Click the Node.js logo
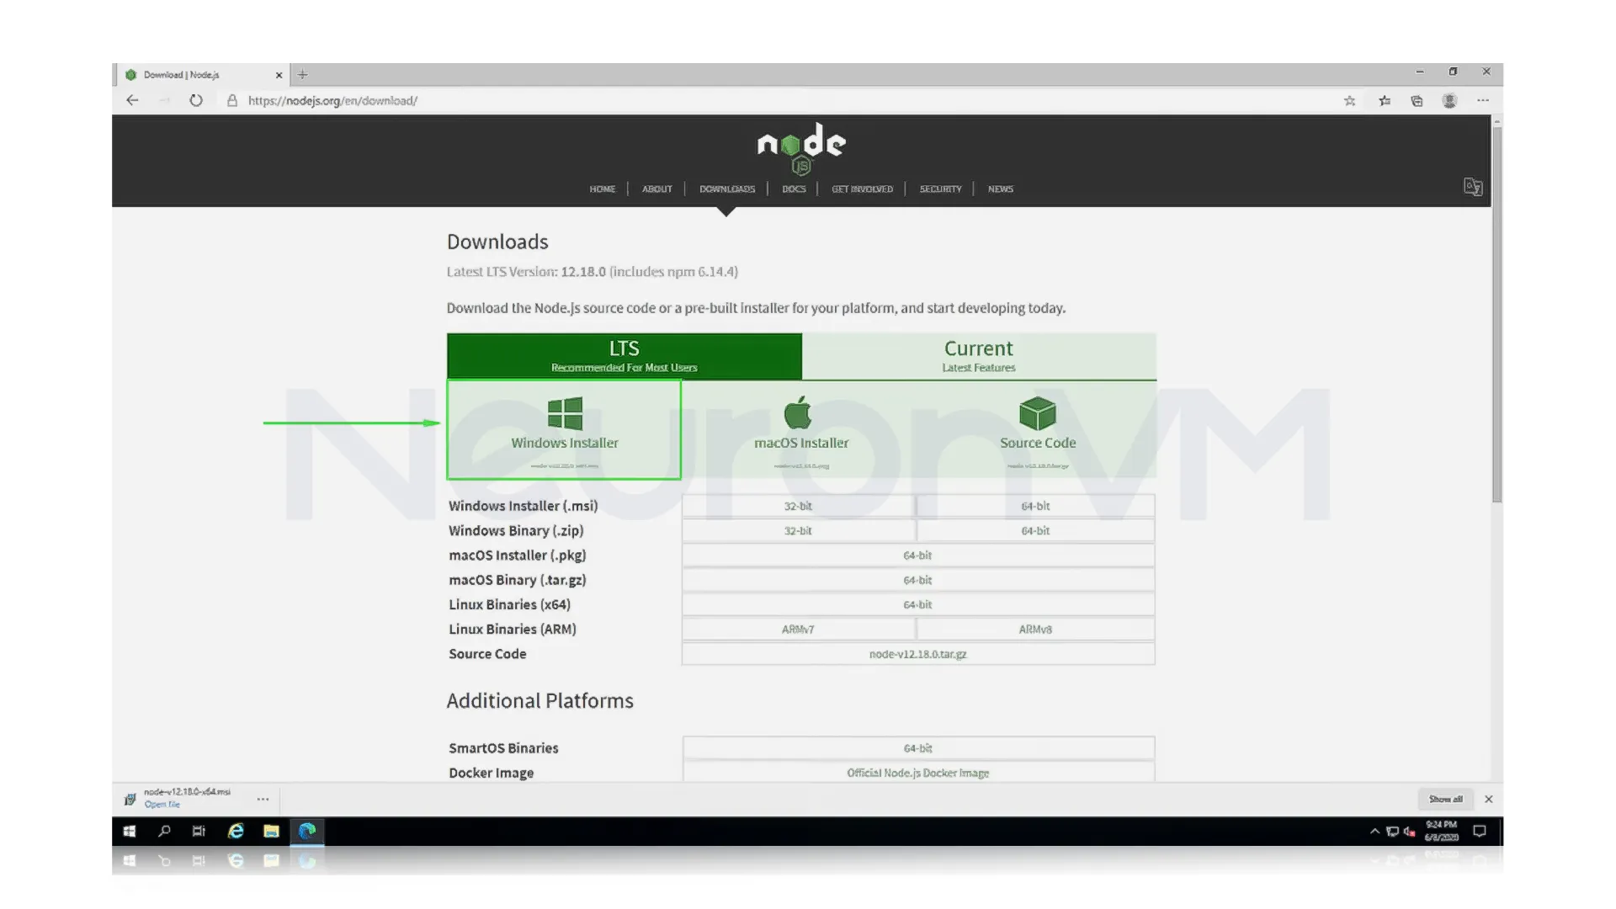The width and height of the screenshot is (1616, 909). 801,149
